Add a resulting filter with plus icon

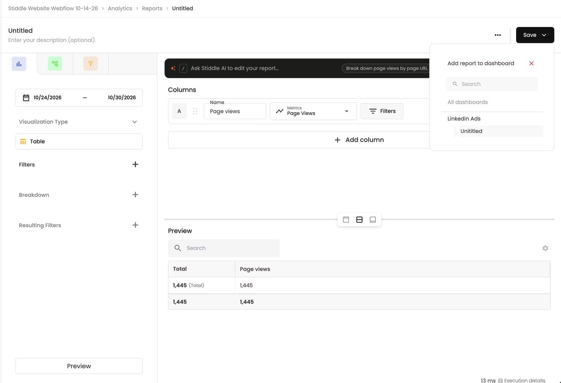click(x=135, y=225)
